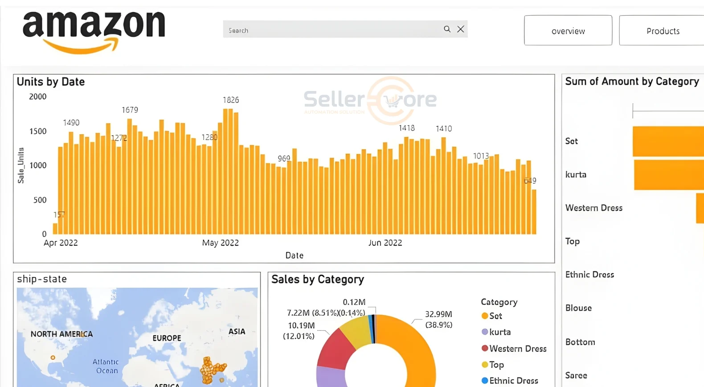Click the 1679 data label
704x387 pixels.
pyautogui.click(x=130, y=110)
